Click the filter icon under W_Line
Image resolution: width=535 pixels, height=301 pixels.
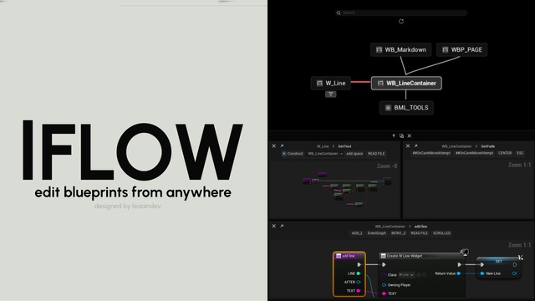(331, 94)
